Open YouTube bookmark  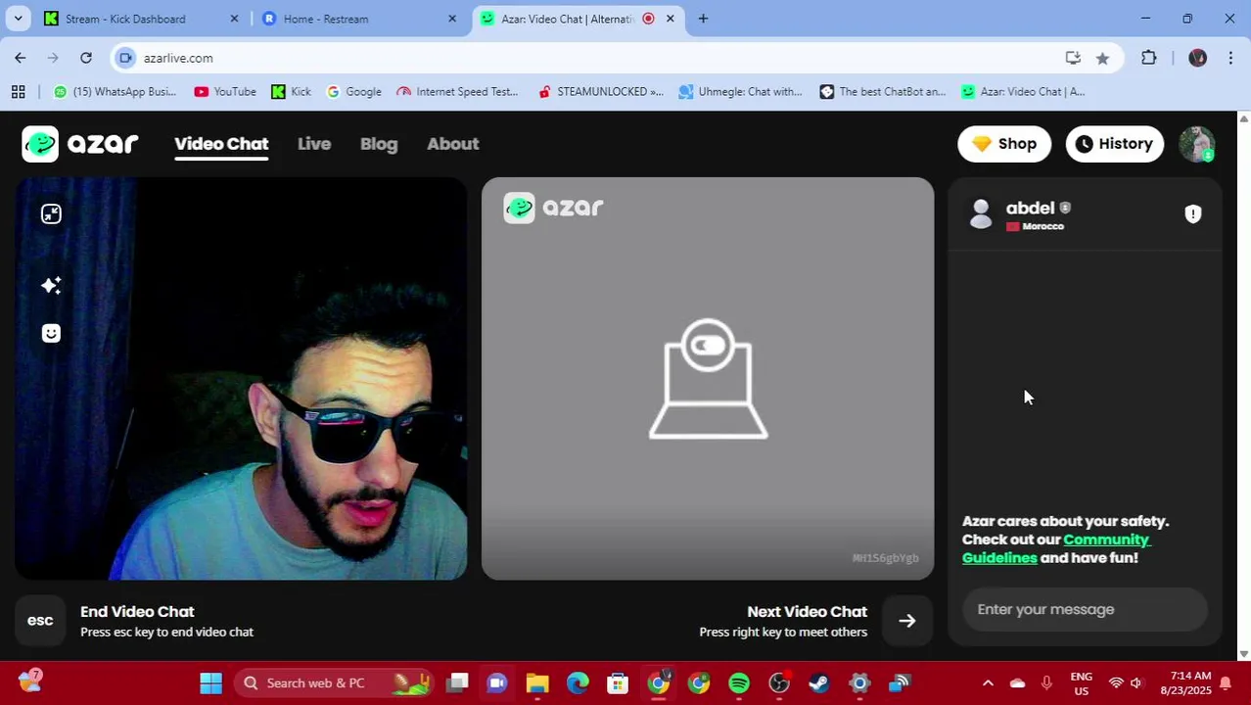[x=225, y=91]
